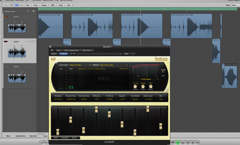Image resolution: width=240 pixels, height=145 pixels.
Task: Open the Audio menu
Action: coord(62,5)
